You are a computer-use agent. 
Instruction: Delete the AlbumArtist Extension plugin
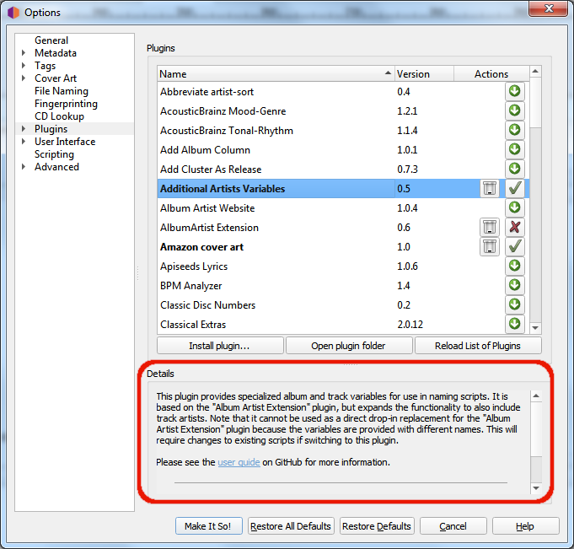[490, 228]
